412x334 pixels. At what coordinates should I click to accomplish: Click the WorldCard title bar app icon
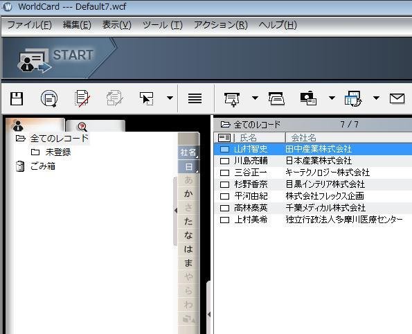click(8, 6)
